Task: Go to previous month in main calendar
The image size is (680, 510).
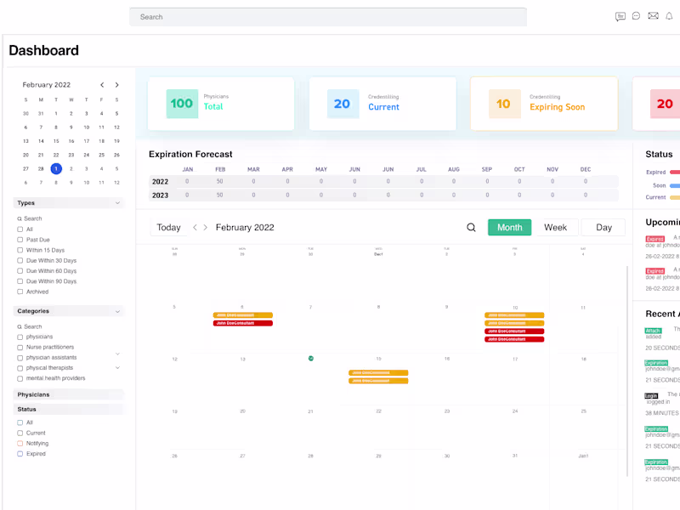Action: tap(195, 227)
